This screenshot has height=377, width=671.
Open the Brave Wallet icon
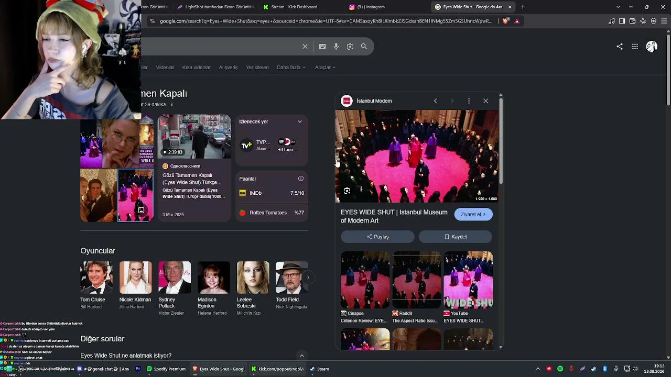click(632, 21)
